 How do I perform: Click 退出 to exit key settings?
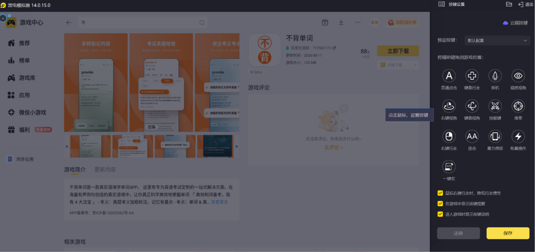[x=526, y=4]
